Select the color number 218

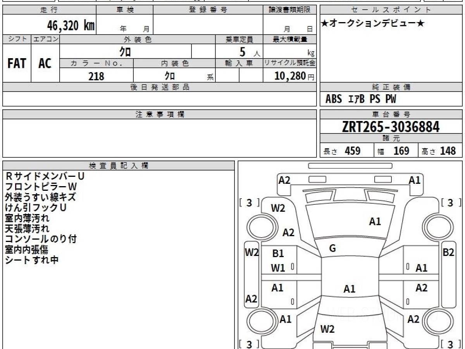[96, 76]
